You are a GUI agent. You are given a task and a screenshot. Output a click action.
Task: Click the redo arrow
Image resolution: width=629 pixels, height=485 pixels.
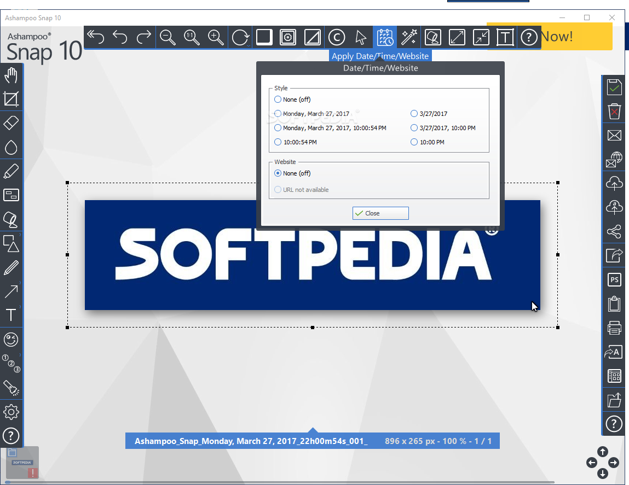click(x=143, y=37)
